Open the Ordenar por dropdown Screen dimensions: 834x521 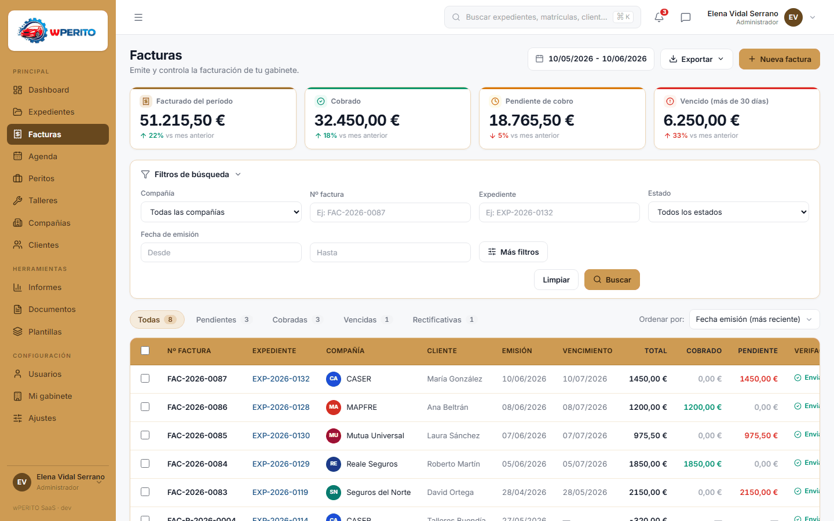pyautogui.click(x=754, y=320)
